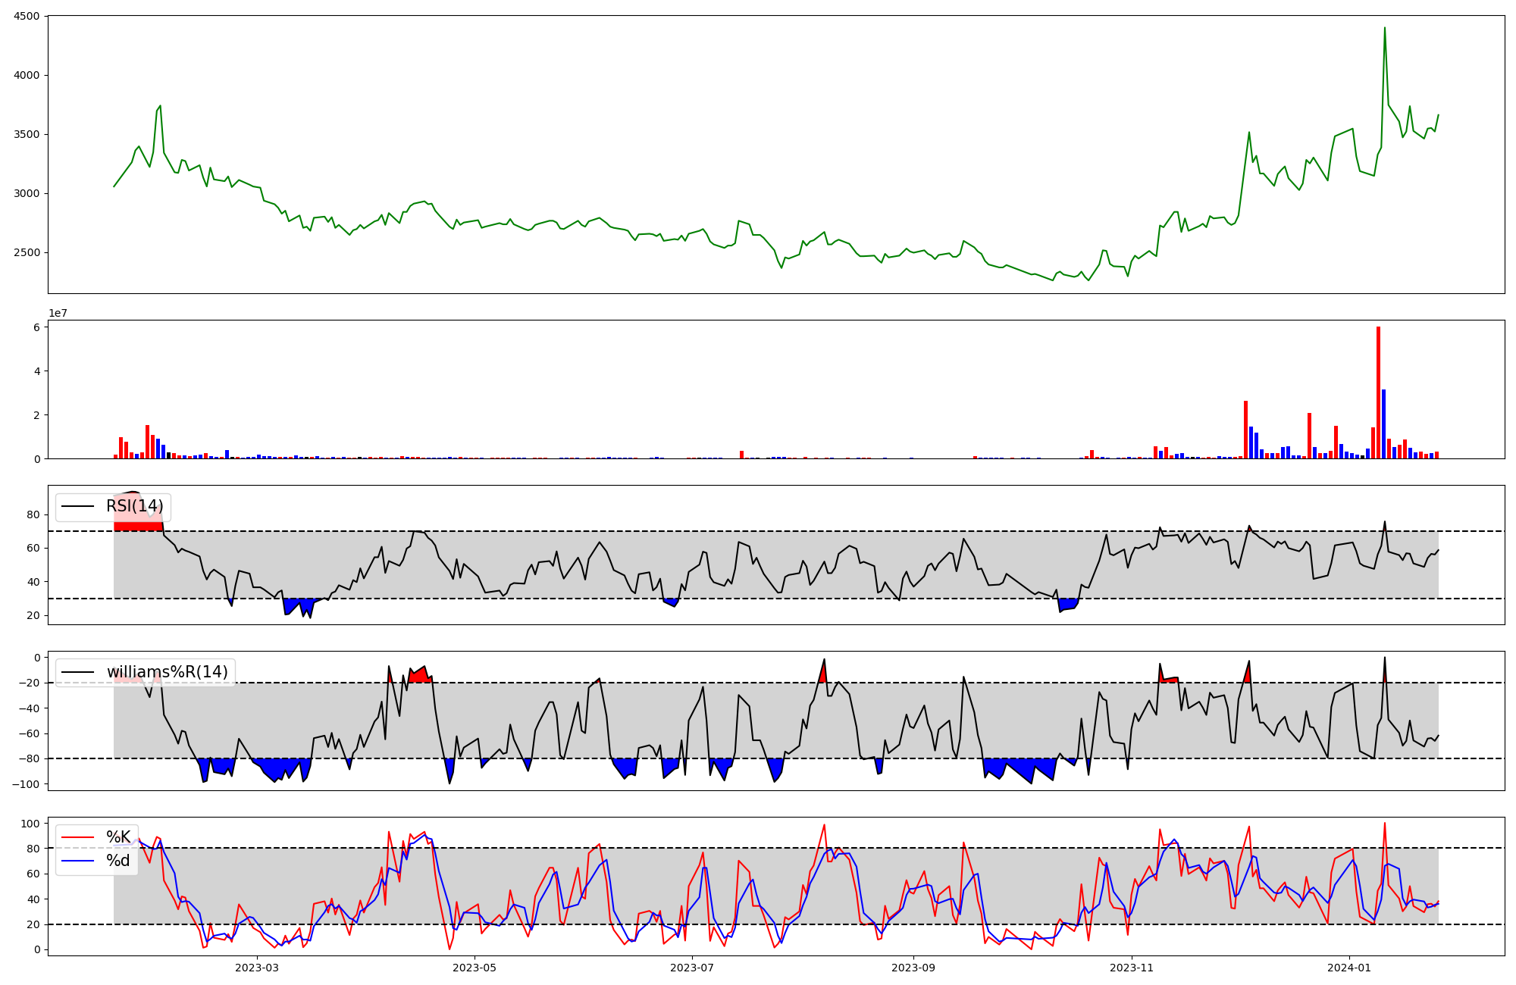Click the 2024-01 x-axis date label
This screenshot has height=985, width=1516.
tap(1350, 968)
